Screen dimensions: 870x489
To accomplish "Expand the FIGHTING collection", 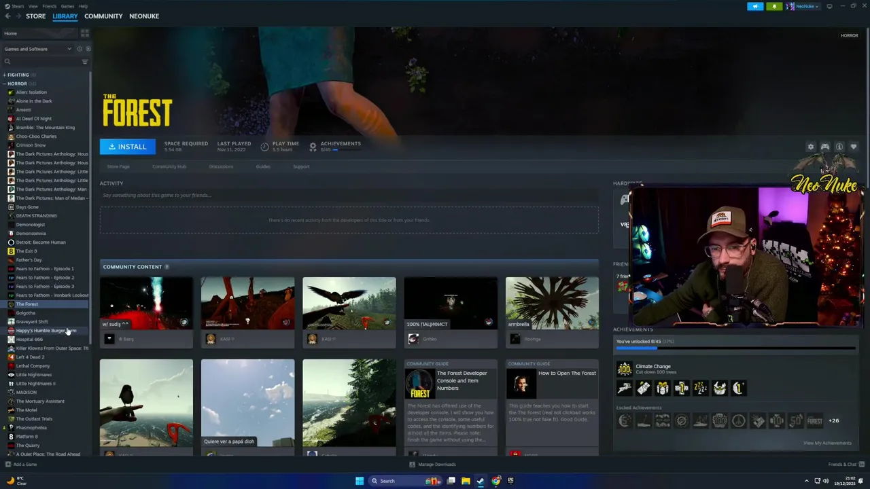I will (4, 75).
